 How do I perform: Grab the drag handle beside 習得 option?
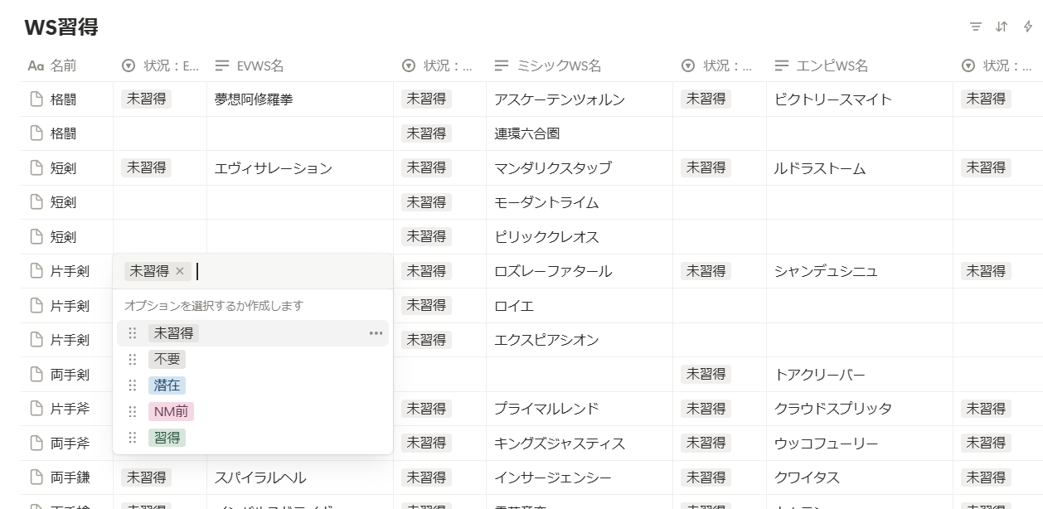click(x=133, y=438)
